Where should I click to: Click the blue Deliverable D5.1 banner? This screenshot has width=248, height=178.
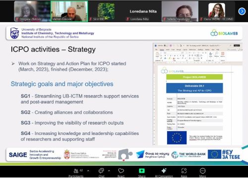pyautogui.click(x=194, y=88)
